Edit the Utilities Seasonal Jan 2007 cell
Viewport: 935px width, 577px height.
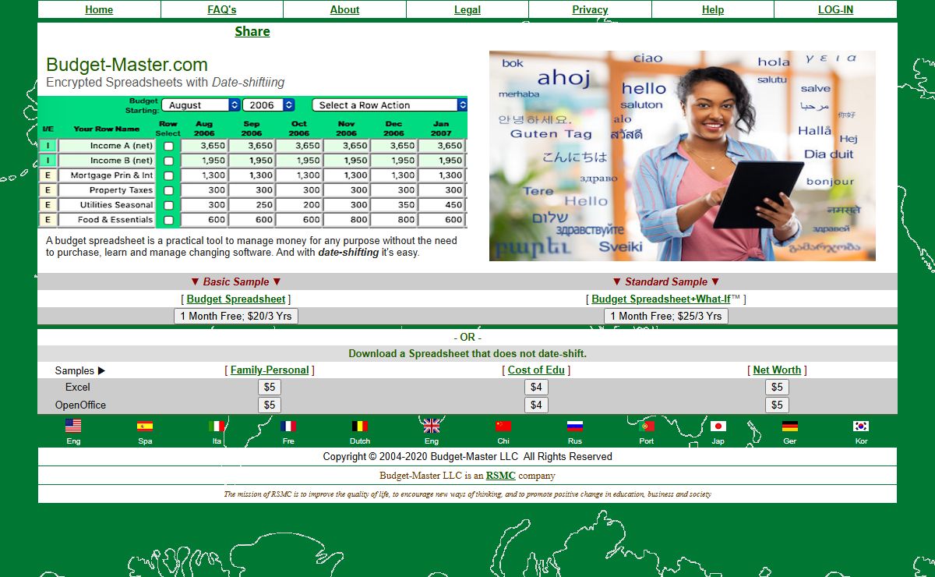(442, 205)
